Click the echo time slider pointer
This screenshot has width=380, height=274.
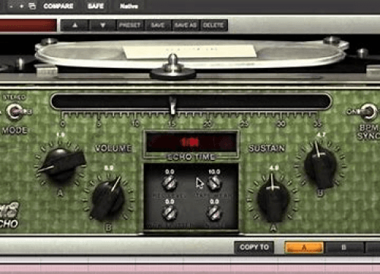point(173,105)
